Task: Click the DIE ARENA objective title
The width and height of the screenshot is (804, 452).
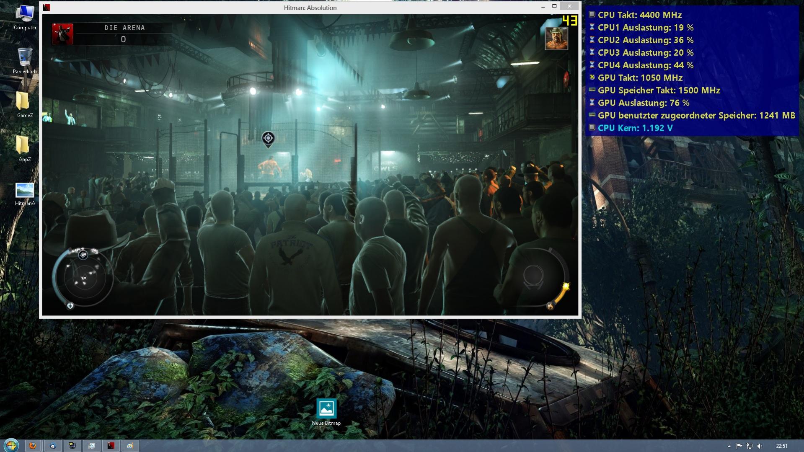Action: (x=124, y=28)
